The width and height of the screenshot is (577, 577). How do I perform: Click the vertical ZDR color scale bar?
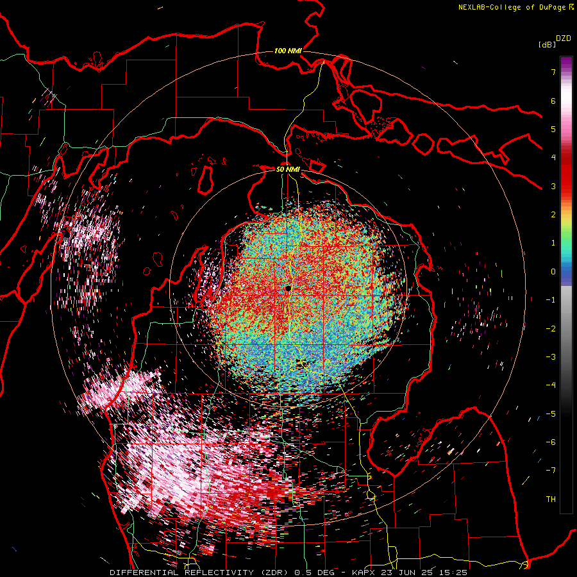[x=566, y=285]
